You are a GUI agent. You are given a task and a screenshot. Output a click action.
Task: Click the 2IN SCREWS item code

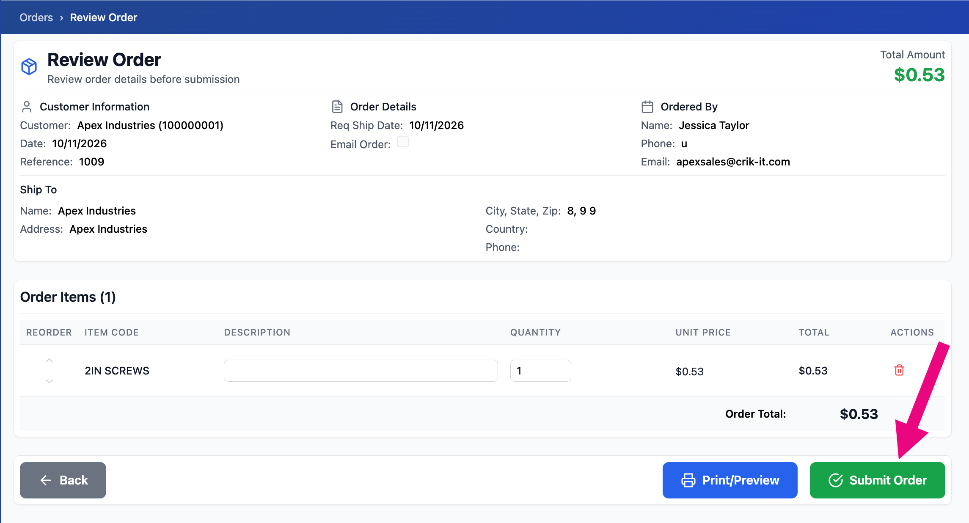[x=117, y=371]
